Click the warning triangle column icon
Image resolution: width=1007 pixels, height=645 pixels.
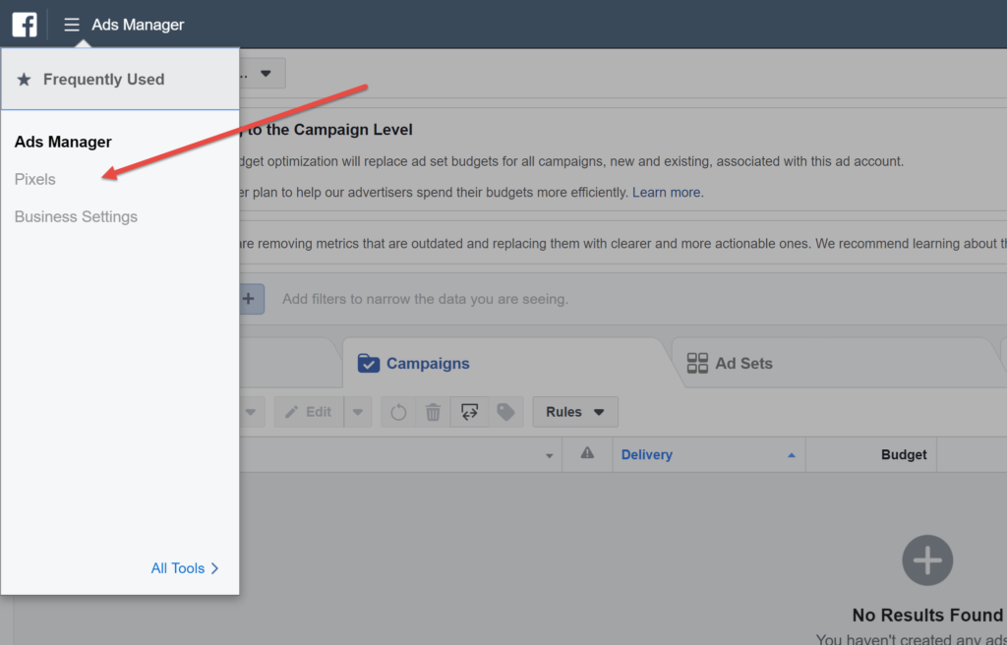(587, 453)
